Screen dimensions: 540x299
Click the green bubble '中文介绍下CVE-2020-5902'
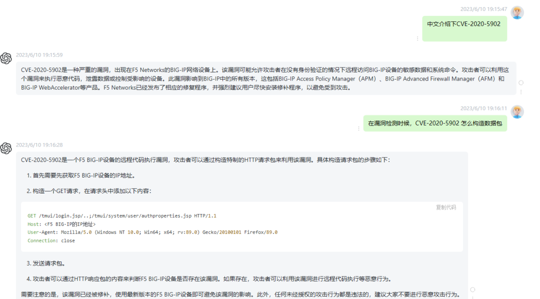464,28
